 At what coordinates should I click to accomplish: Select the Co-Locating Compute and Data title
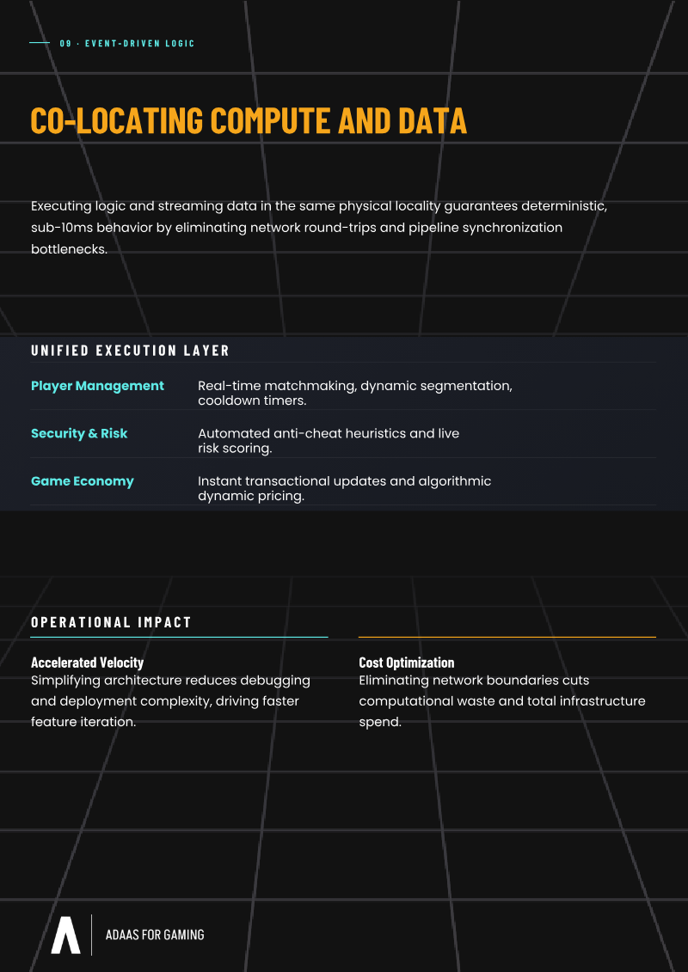[x=249, y=120]
